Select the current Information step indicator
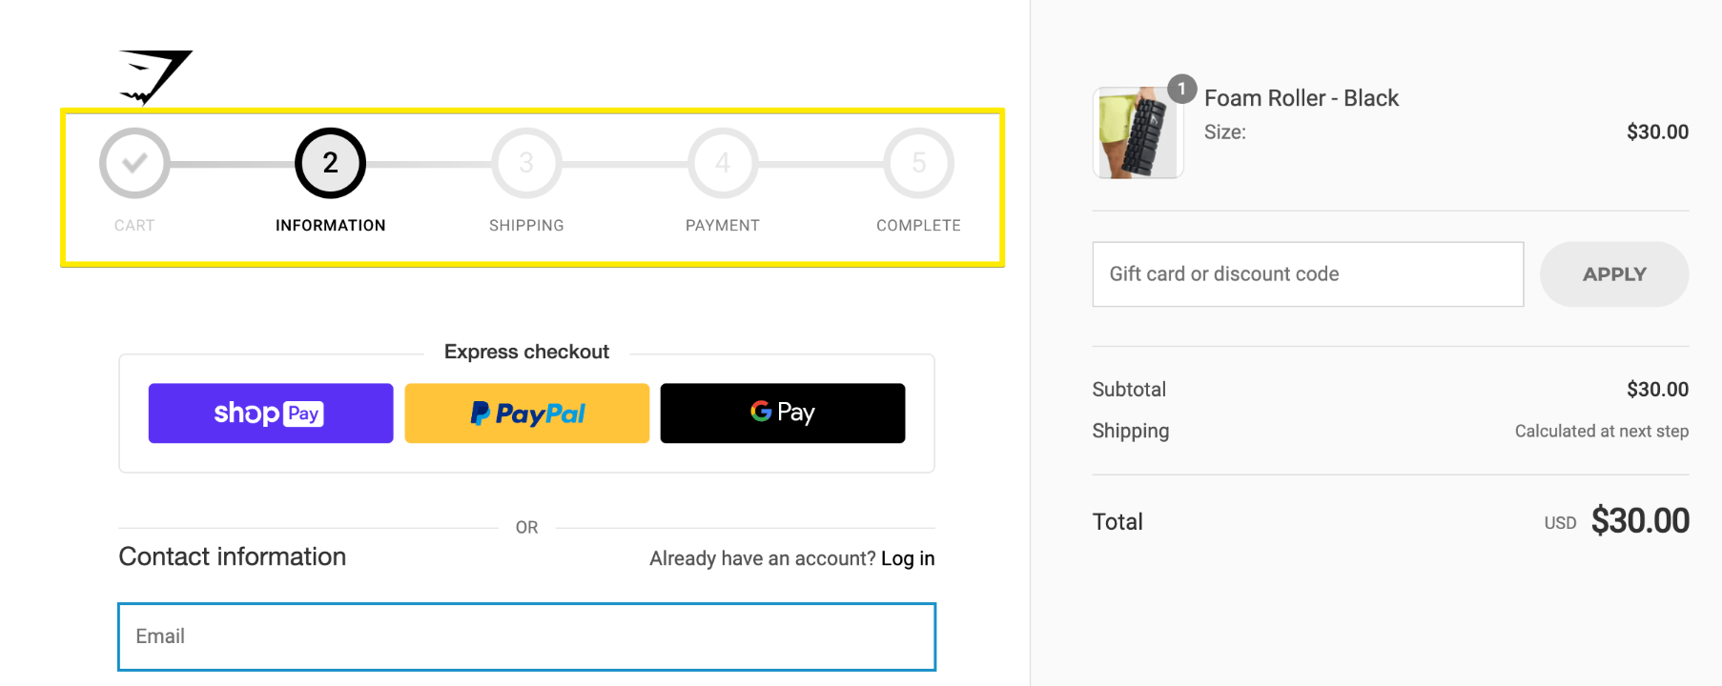 click(x=330, y=162)
